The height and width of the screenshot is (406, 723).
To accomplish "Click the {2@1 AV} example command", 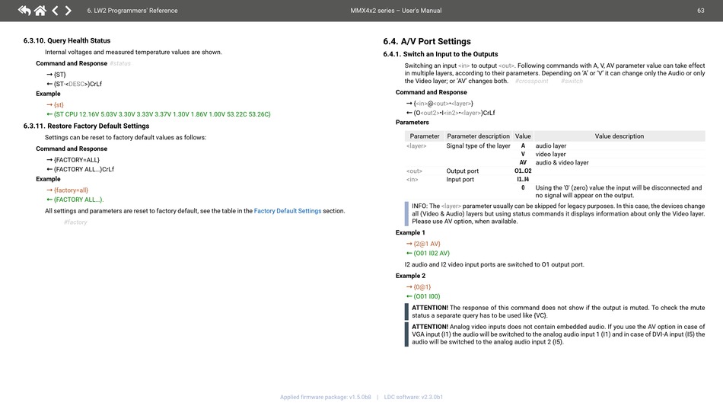I will click(427, 244).
